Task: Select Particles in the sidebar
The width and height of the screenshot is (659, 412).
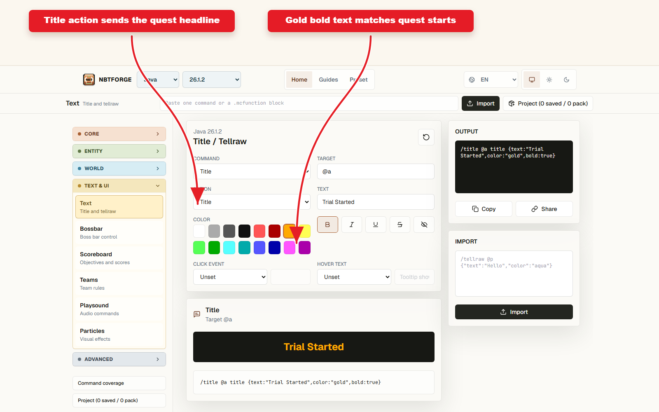Action: [x=119, y=335]
